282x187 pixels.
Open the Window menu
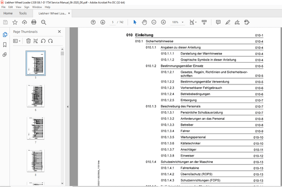37,7
